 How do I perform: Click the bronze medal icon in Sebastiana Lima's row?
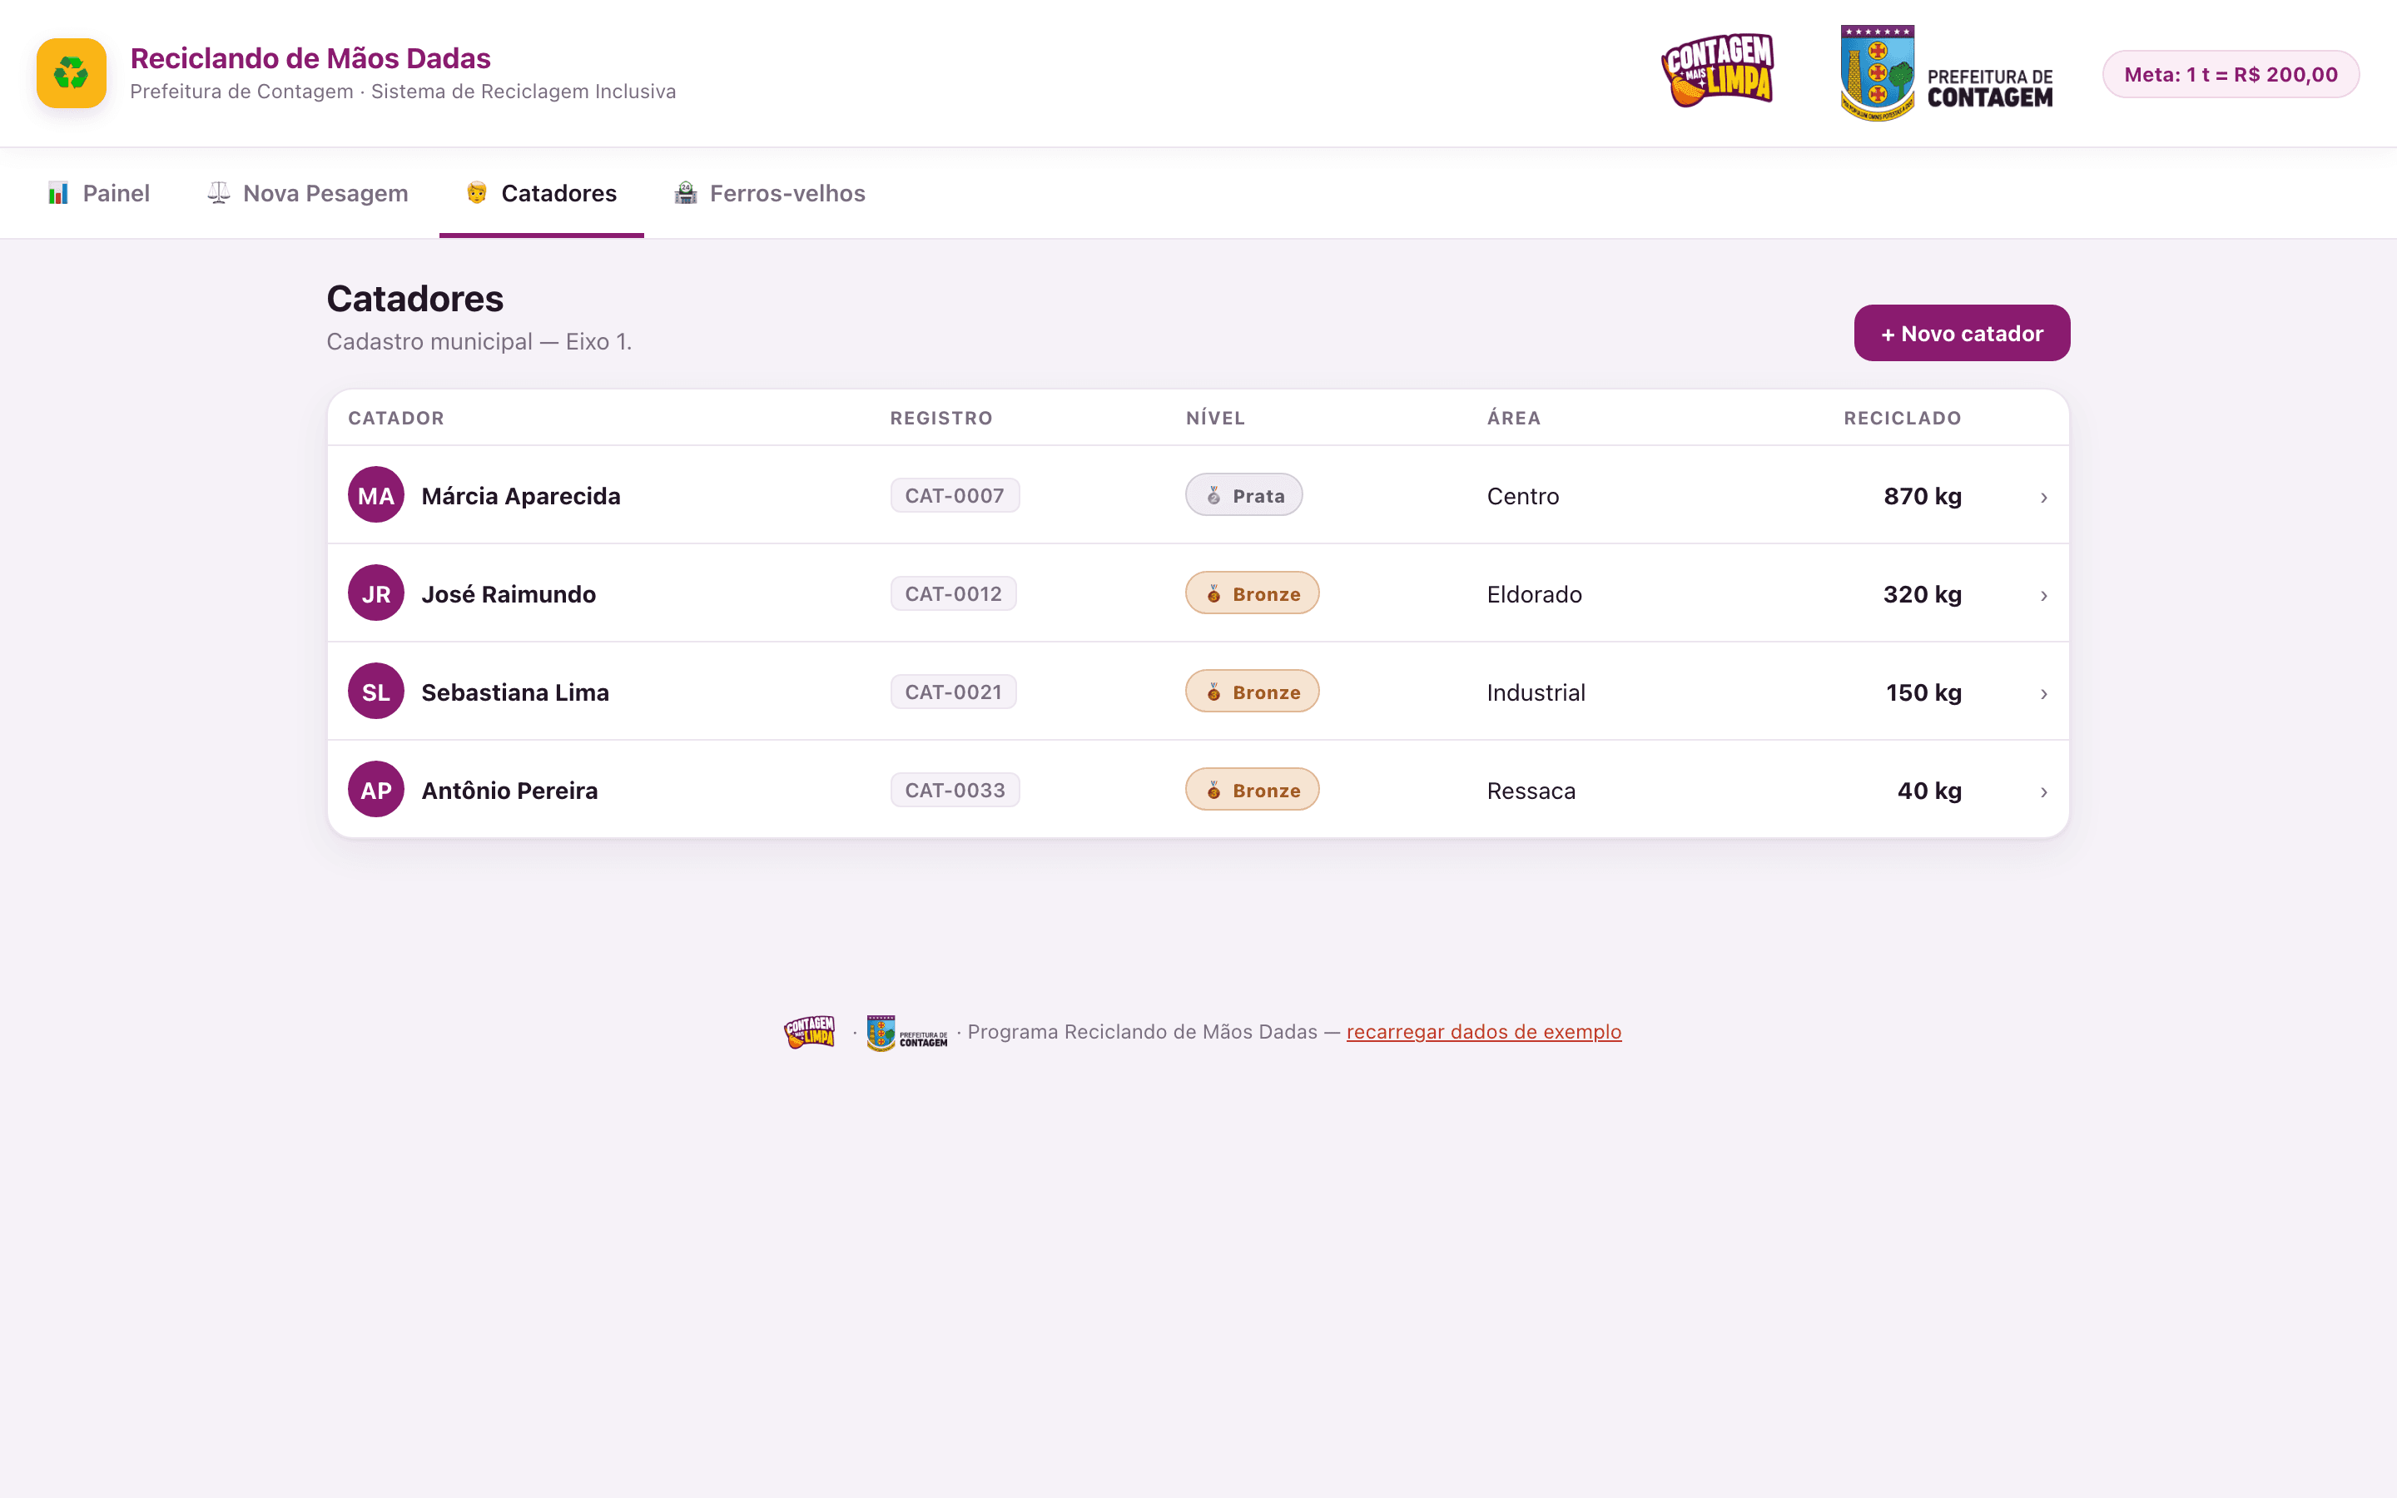point(1213,692)
